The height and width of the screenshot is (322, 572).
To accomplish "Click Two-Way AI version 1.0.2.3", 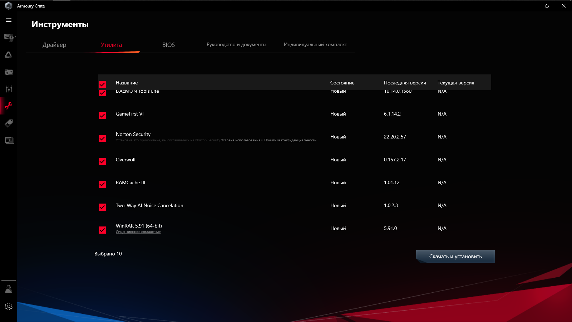I will point(391,205).
